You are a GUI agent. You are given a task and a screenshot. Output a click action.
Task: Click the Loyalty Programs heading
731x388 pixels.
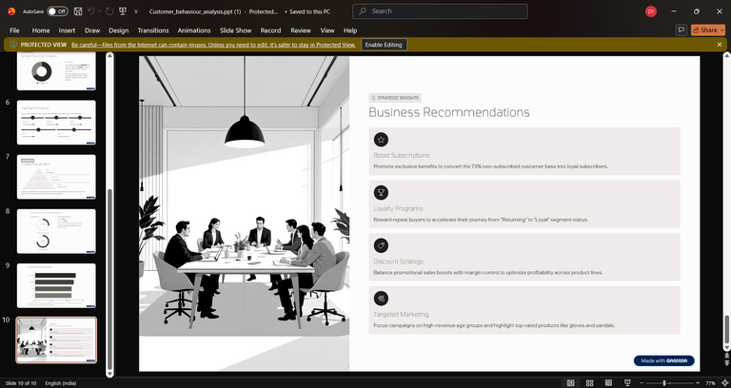pyautogui.click(x=398, y=208)
